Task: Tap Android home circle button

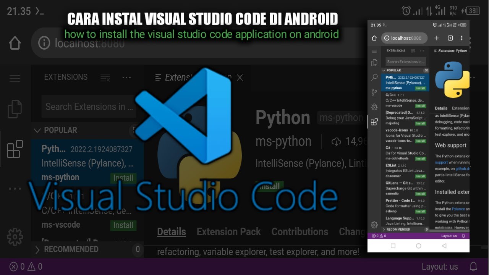Action: (418, 246)
